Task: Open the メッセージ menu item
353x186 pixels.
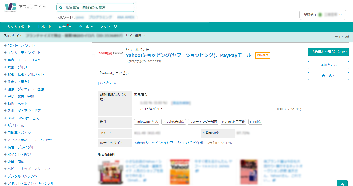Action: click(108, 27)
